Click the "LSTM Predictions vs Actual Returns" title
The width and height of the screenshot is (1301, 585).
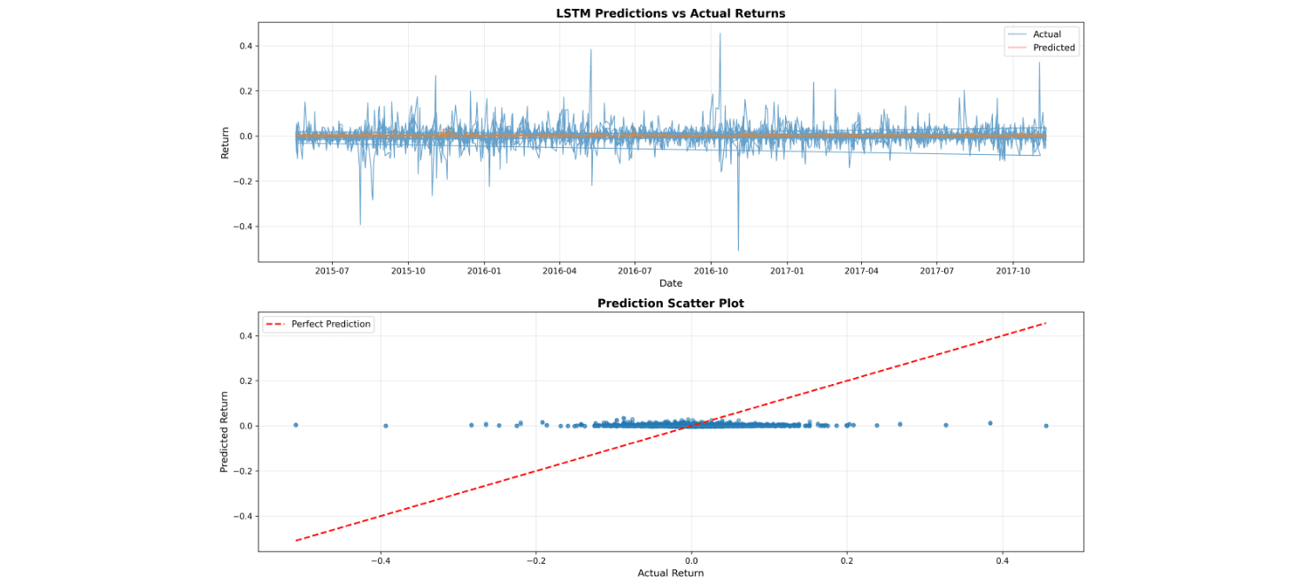(x=670, y=13)
